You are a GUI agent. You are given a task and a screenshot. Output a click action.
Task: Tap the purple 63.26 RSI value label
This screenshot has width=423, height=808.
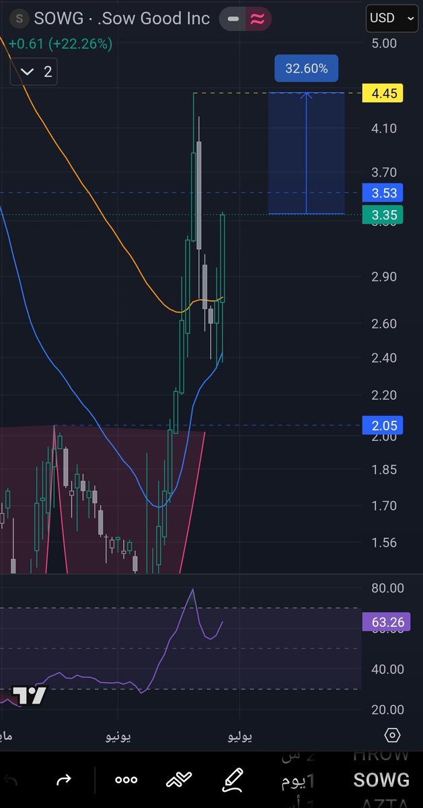(x=385, y=622)
